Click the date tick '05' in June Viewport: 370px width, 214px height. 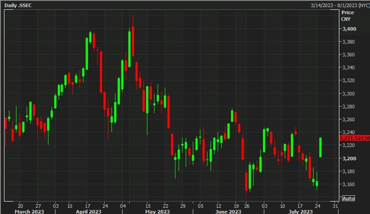point(201,206)
